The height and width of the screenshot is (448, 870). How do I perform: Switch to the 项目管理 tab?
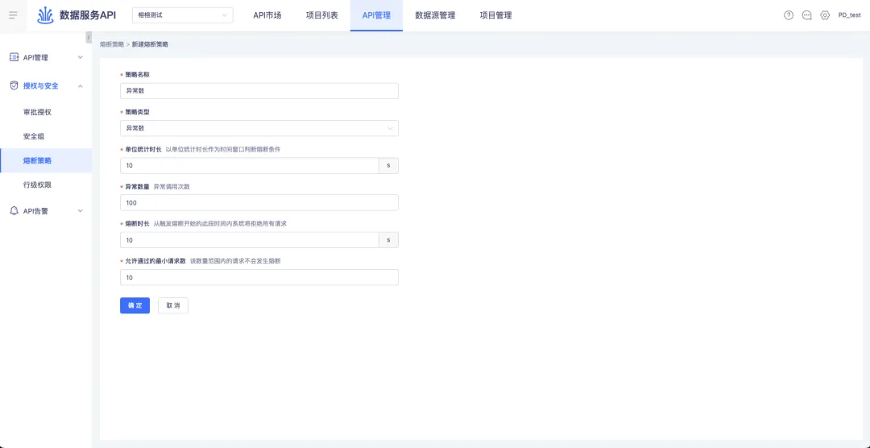tap(495, 15)
